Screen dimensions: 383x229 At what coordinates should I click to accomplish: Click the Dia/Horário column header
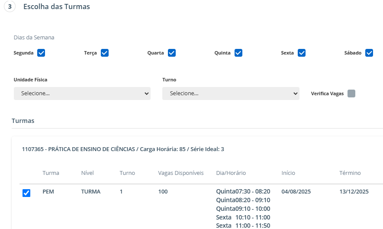(x=231, y=173)
